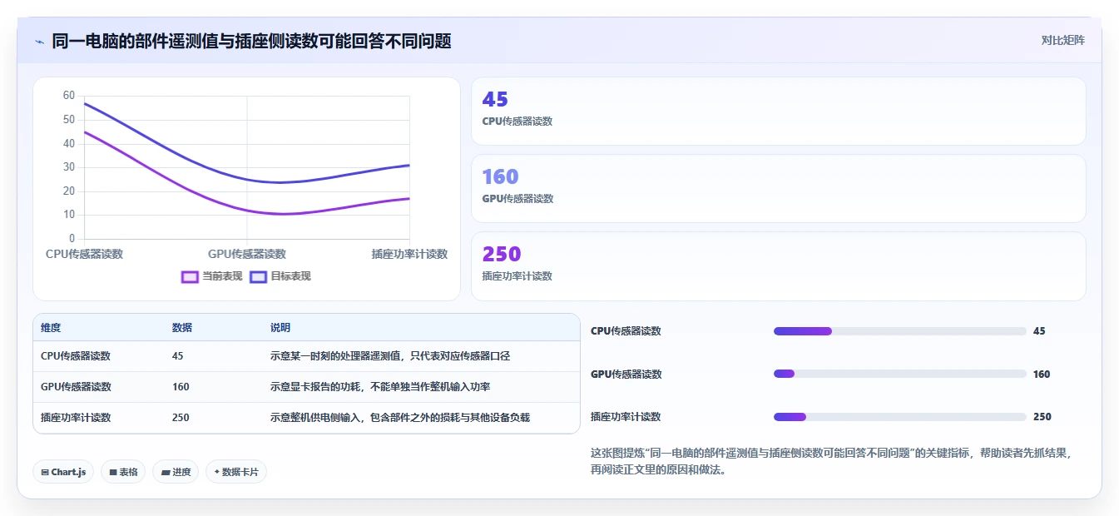1119x516 pixels.
Task: Click description 示意显卡报告的功耗
Action: [x=380, y=387]
